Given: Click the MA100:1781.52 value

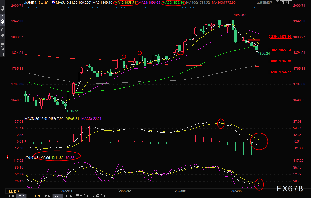Looking at the screenshot, I should tap(198, 3).
